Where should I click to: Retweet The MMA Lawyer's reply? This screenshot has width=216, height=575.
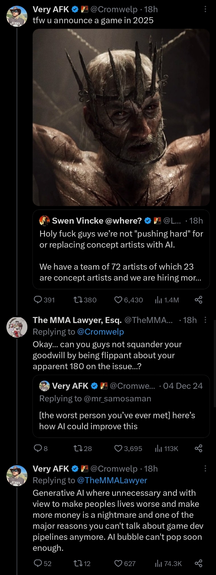click(78, 448)
